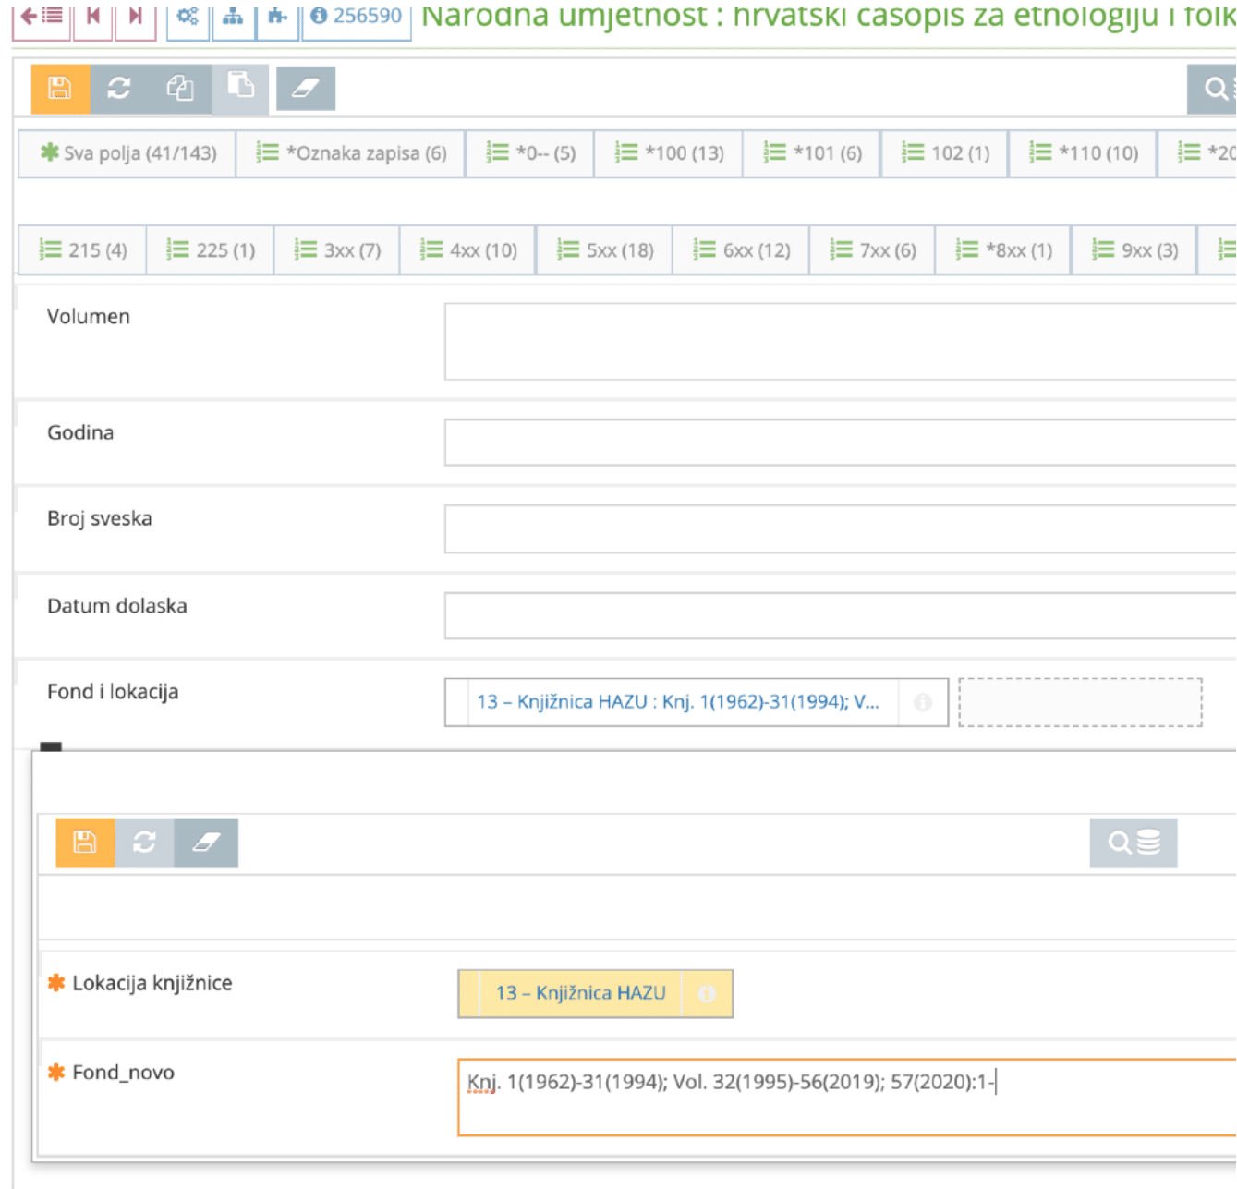Screen dimensions: 1237x1189
Task: Clear the form with the eraser icon
Action: pos(306,88)
